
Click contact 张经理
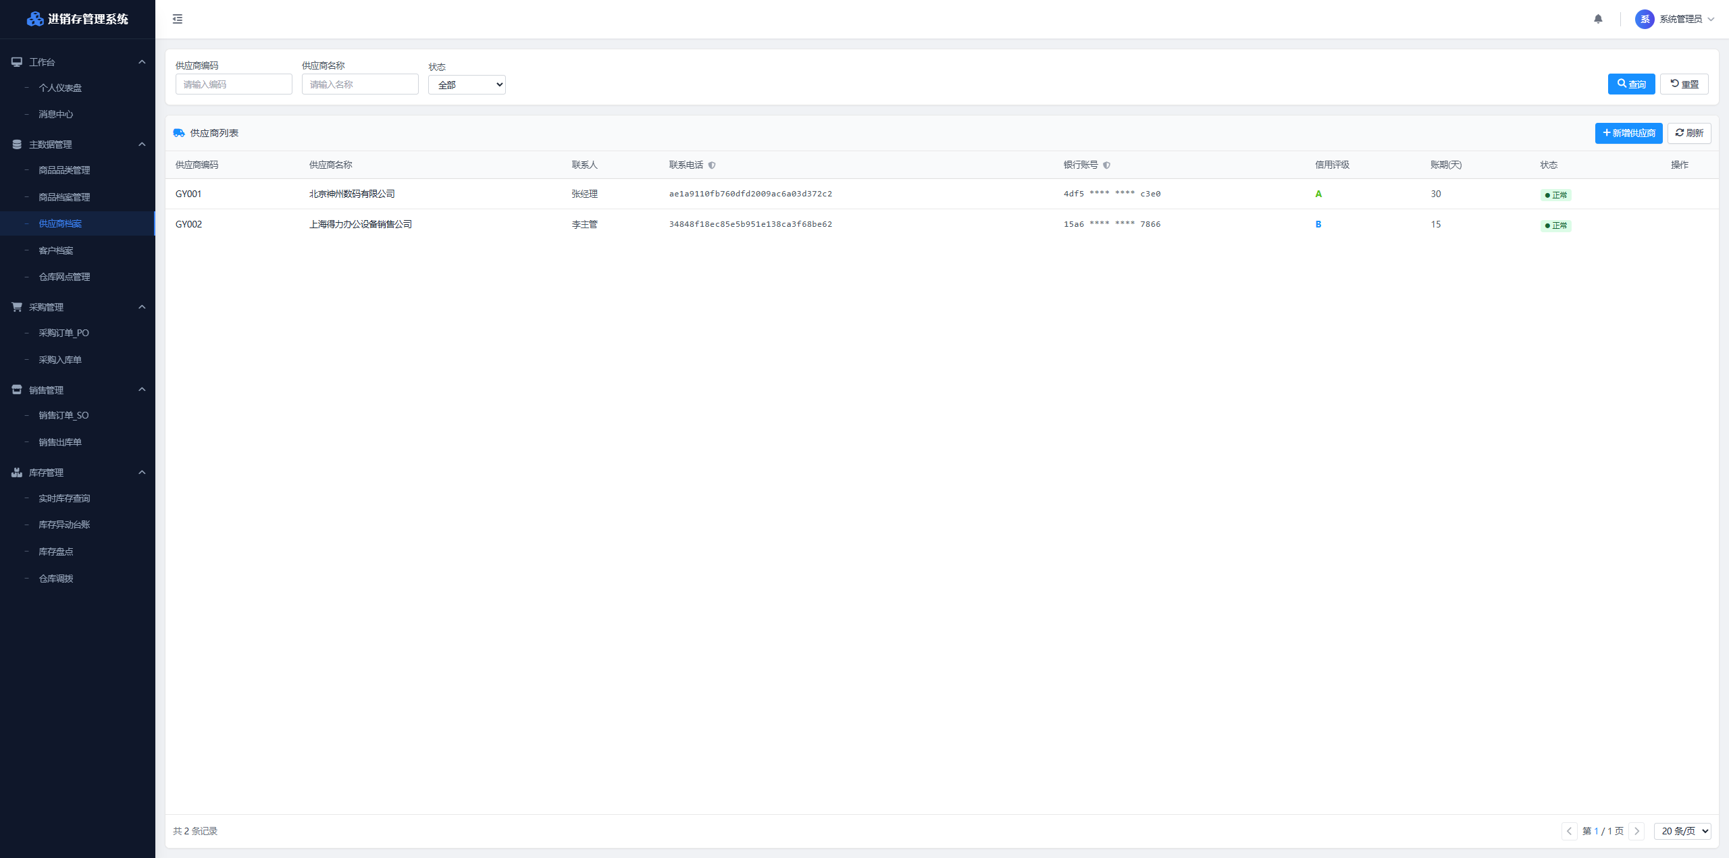585,194
